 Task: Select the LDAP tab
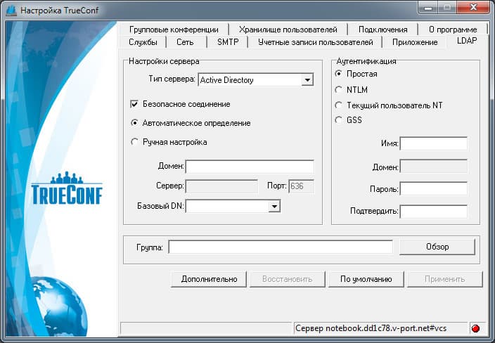coord(467,41)
